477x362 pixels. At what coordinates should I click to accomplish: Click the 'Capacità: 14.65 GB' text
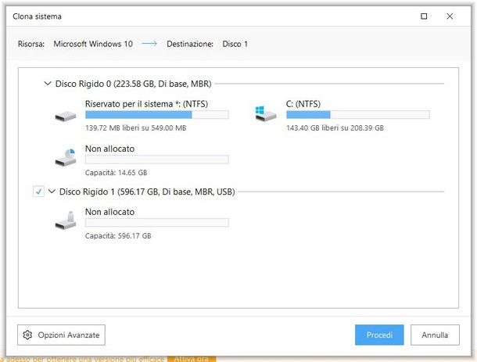[x=117, y=173]
